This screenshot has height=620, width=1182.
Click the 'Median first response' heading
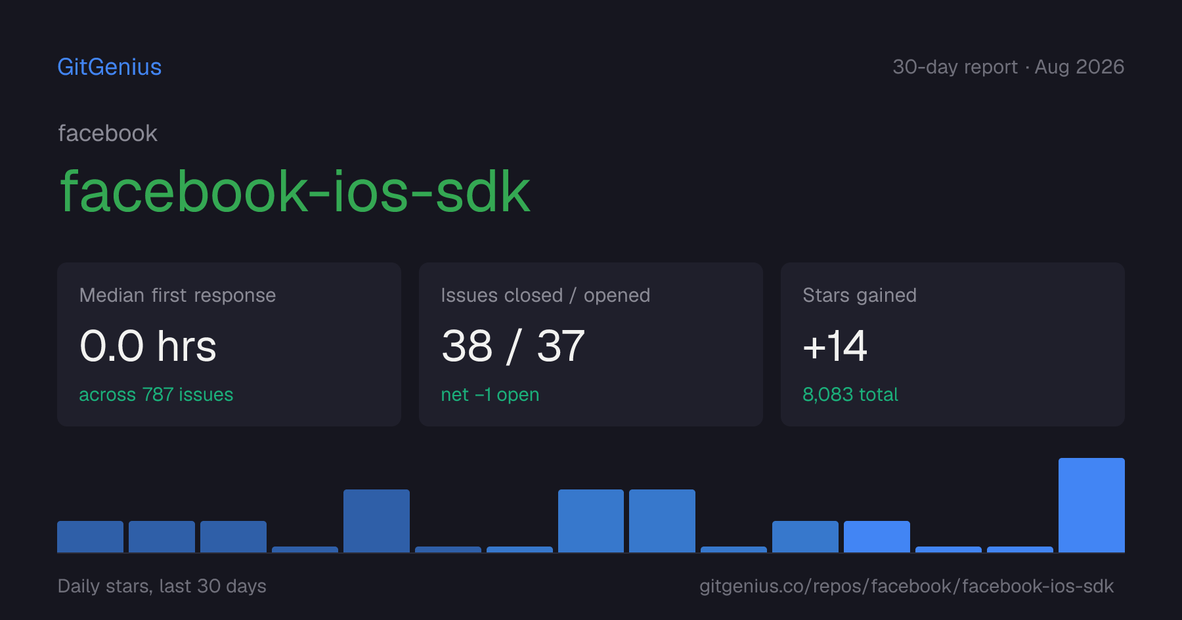(x=177, y=295)
